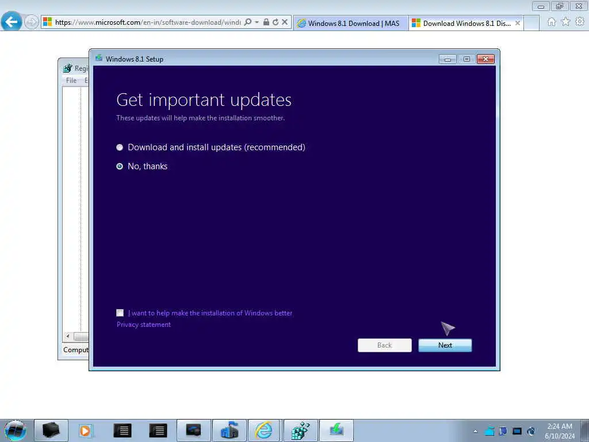Image resolution: width=589 pixels, height=442 pixels.
Task: Expand the address bar dropdown arrow
Action: (257, 22)
